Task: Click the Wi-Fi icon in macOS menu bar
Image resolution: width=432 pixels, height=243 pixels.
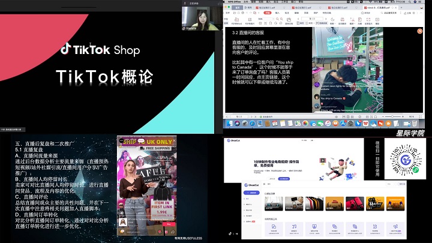Action: coord(370,2)
